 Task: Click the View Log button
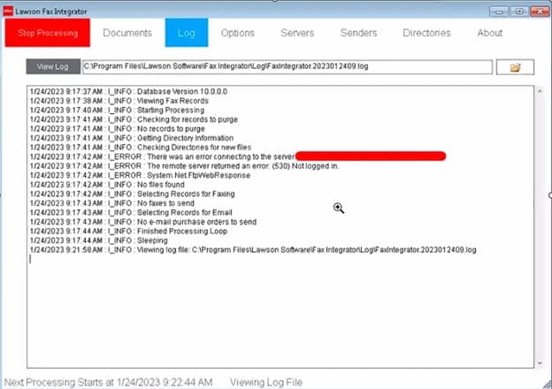tap(53, 66)
